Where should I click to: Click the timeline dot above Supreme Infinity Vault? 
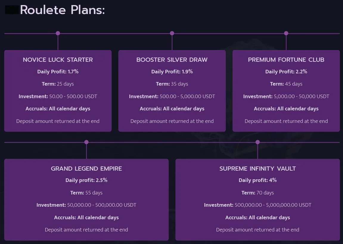pos(258,142)
